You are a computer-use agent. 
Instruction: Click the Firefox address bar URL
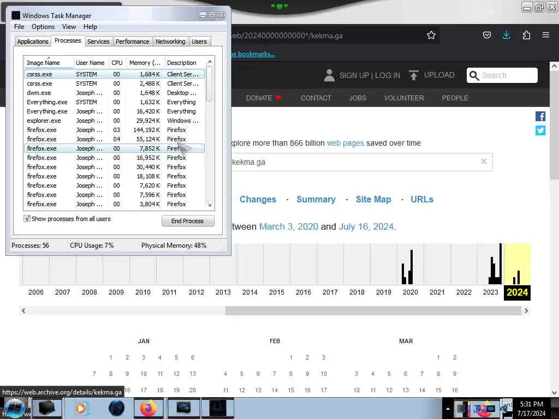tap(287, 35)
